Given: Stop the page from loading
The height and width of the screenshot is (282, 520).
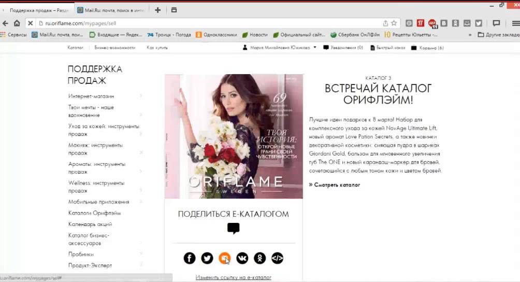Looking at the screenshot, I should click(x=30, y=23).
